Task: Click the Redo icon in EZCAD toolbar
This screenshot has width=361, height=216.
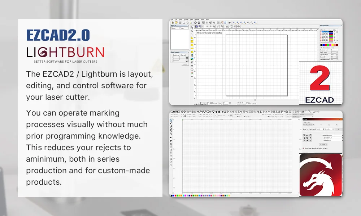Action: click(199, 23)
